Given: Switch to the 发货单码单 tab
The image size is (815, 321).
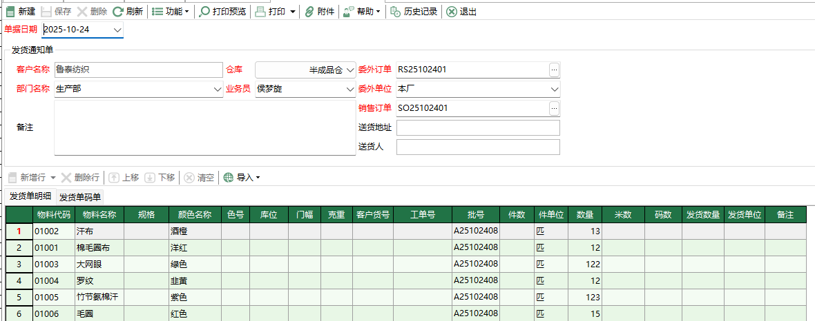Looking at the screenshot, I should (x=79, y=197).
